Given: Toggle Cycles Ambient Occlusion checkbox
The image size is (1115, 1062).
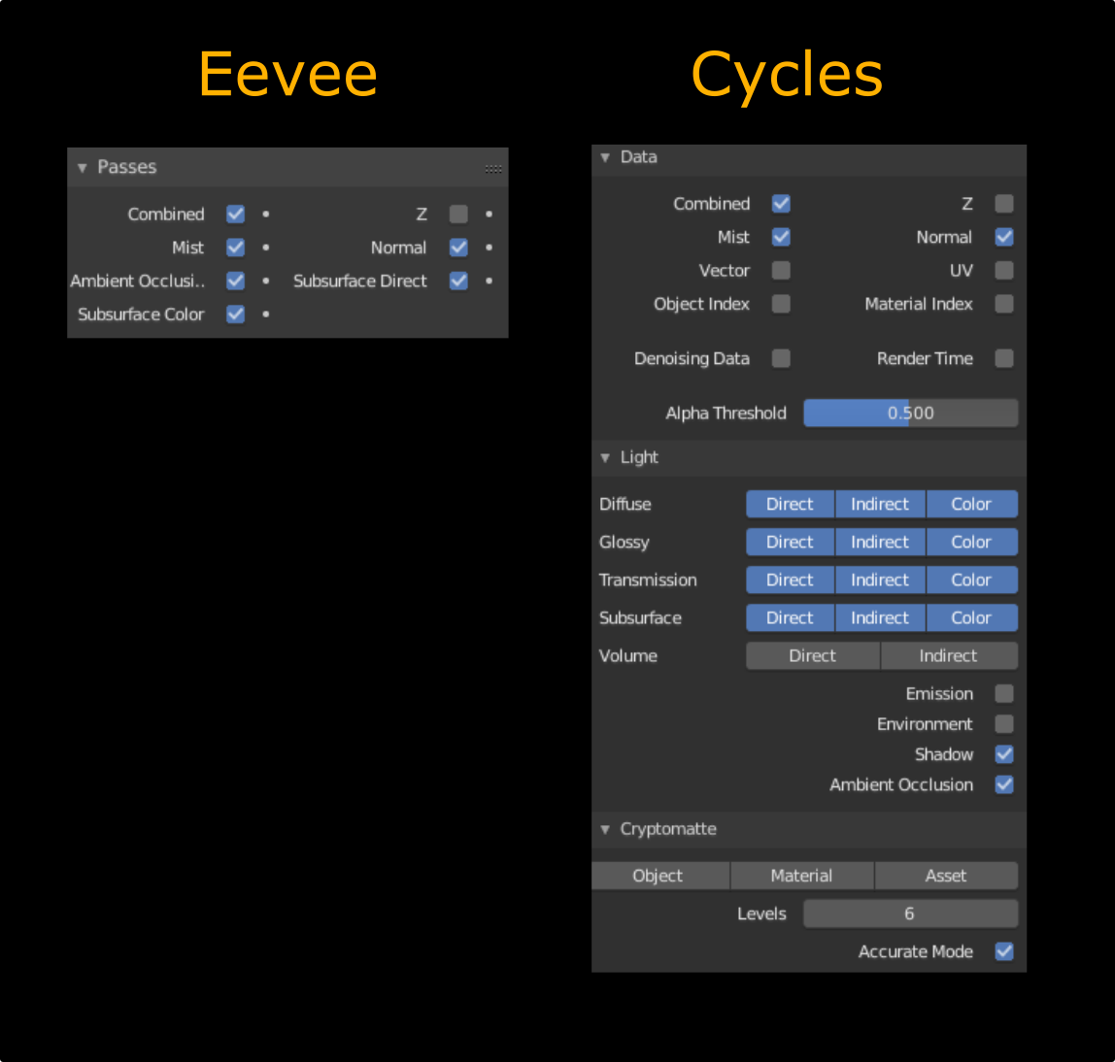Looking at the screenshot, I should pyautogui.click(x=1004, y=785).
